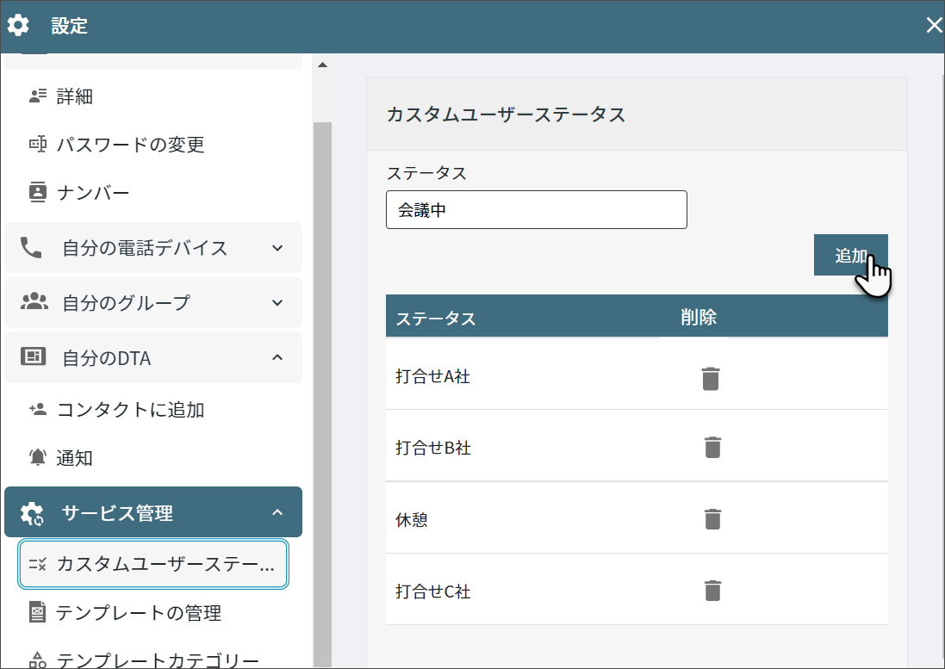Click the 詳細 person icon
Viewport: 945px width, 669px height.
37,96
